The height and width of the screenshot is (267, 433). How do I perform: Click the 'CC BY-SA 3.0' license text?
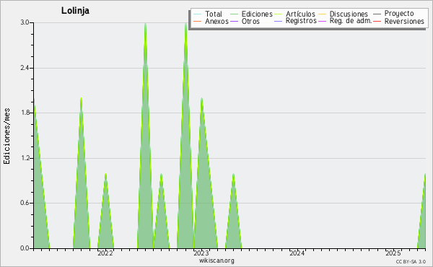coord(411,261)
